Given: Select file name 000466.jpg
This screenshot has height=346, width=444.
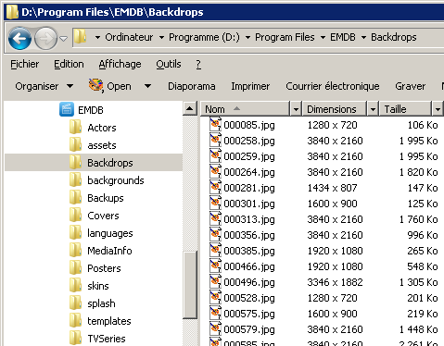Looking at the screenshot, I should (249, 266).
